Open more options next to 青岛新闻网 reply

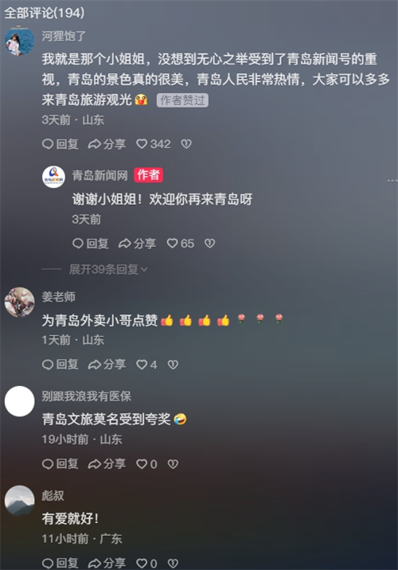[x=392, y=180]
